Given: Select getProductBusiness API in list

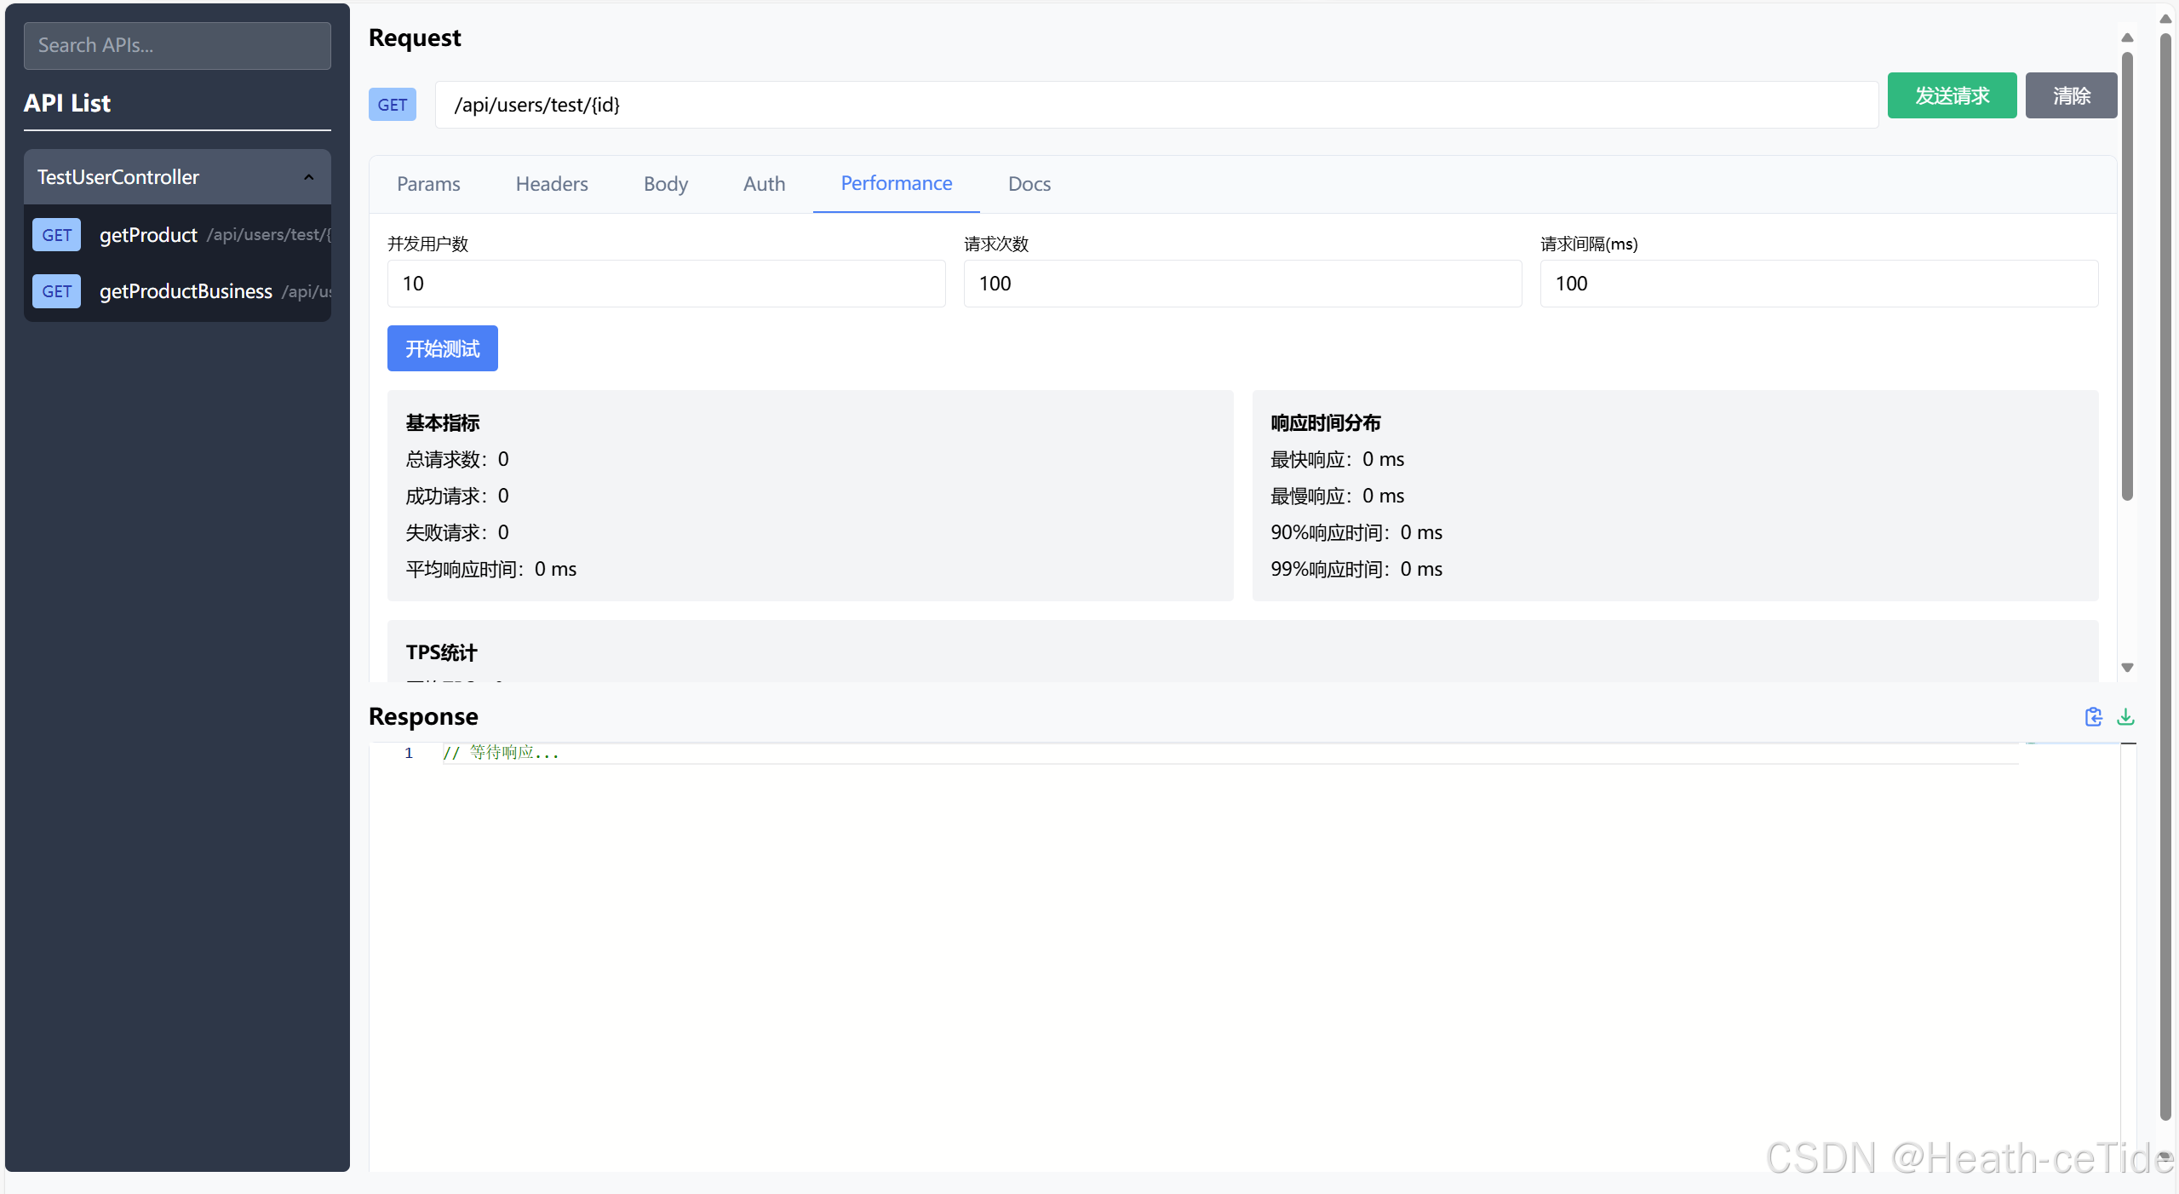Looking at the screenshot, I should click(186, 291).
